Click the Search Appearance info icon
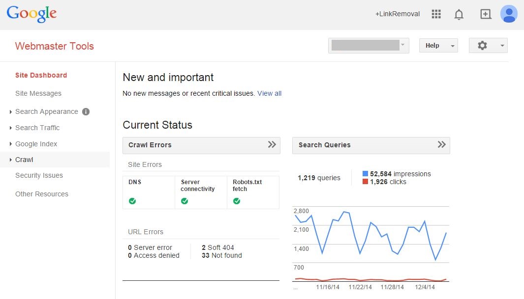The image size is (524, 299). (x=86, y=111)
